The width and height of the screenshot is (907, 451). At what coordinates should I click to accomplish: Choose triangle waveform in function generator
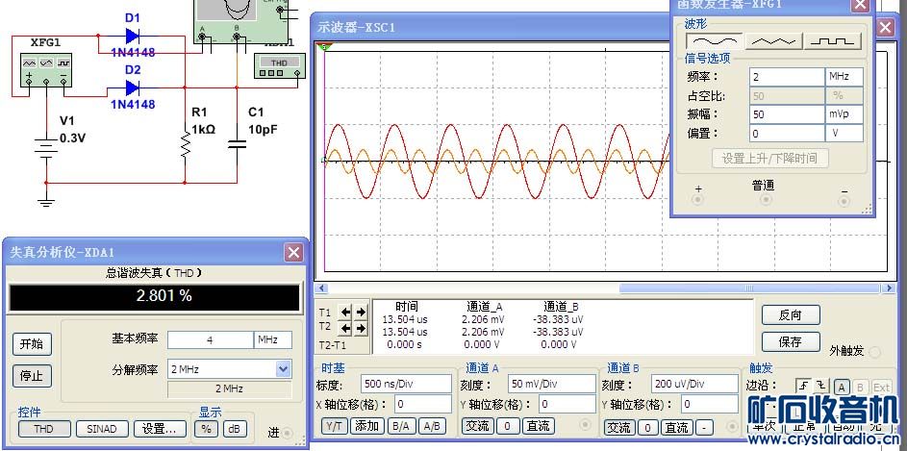(773, 41)
